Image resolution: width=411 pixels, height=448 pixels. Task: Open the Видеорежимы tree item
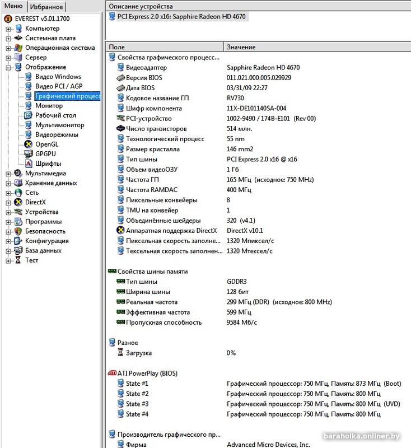tap(57, 134)
